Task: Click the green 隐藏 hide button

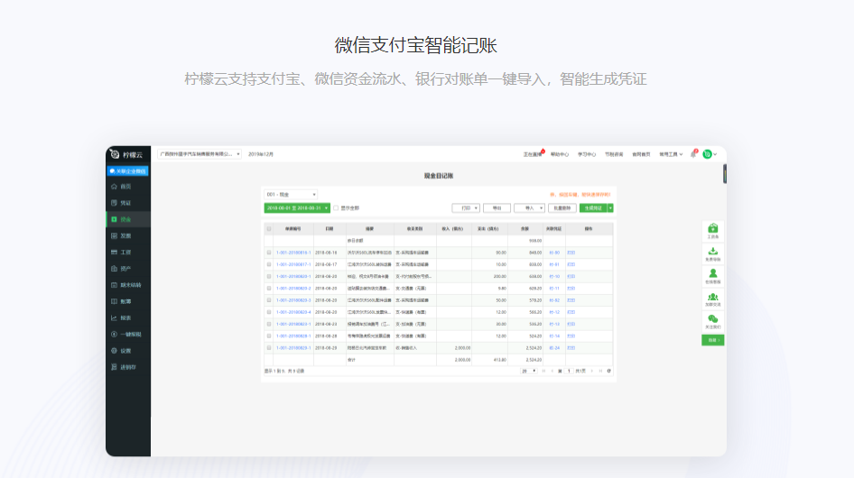Action: tap(712, 340)
